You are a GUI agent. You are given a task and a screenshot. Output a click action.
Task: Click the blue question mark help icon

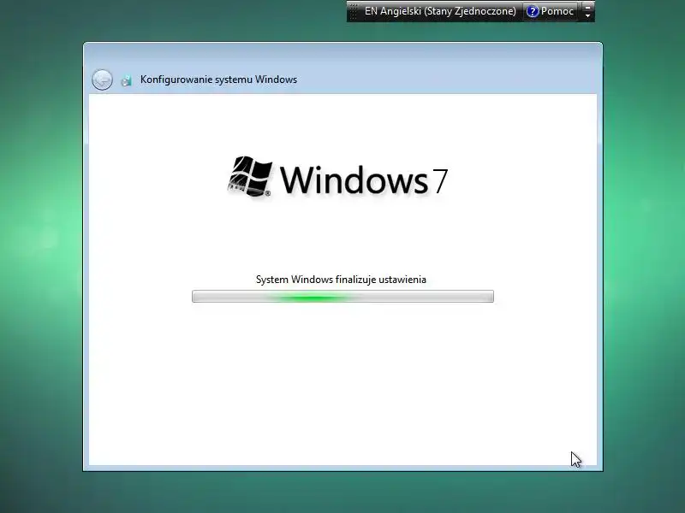click(x=532, y=11)
